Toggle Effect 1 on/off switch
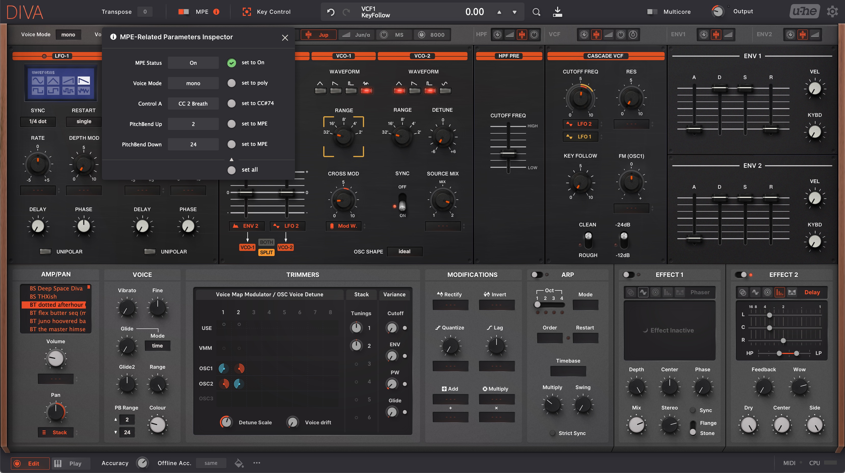This screenshot has width=845, height=473. (x=628, y=275)
